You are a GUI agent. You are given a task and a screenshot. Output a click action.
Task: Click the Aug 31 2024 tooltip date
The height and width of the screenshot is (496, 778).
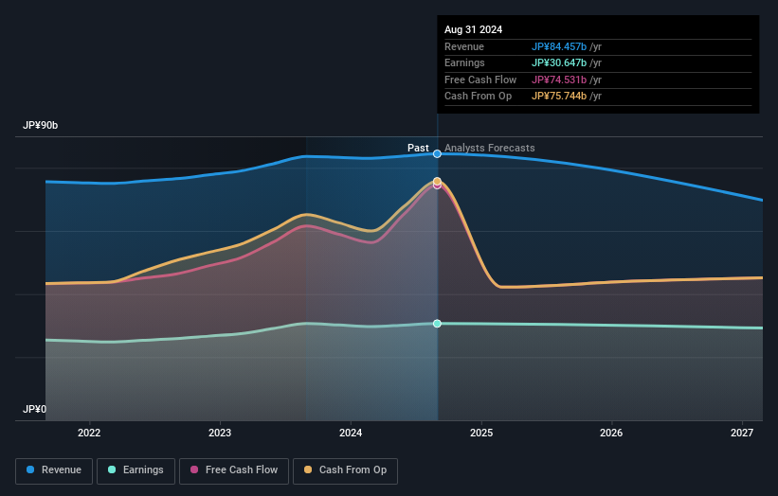(x=474, y=29)
